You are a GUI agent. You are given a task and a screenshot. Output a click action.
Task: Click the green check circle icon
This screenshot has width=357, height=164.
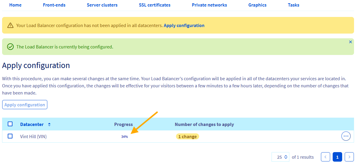[x=10, y=47]
